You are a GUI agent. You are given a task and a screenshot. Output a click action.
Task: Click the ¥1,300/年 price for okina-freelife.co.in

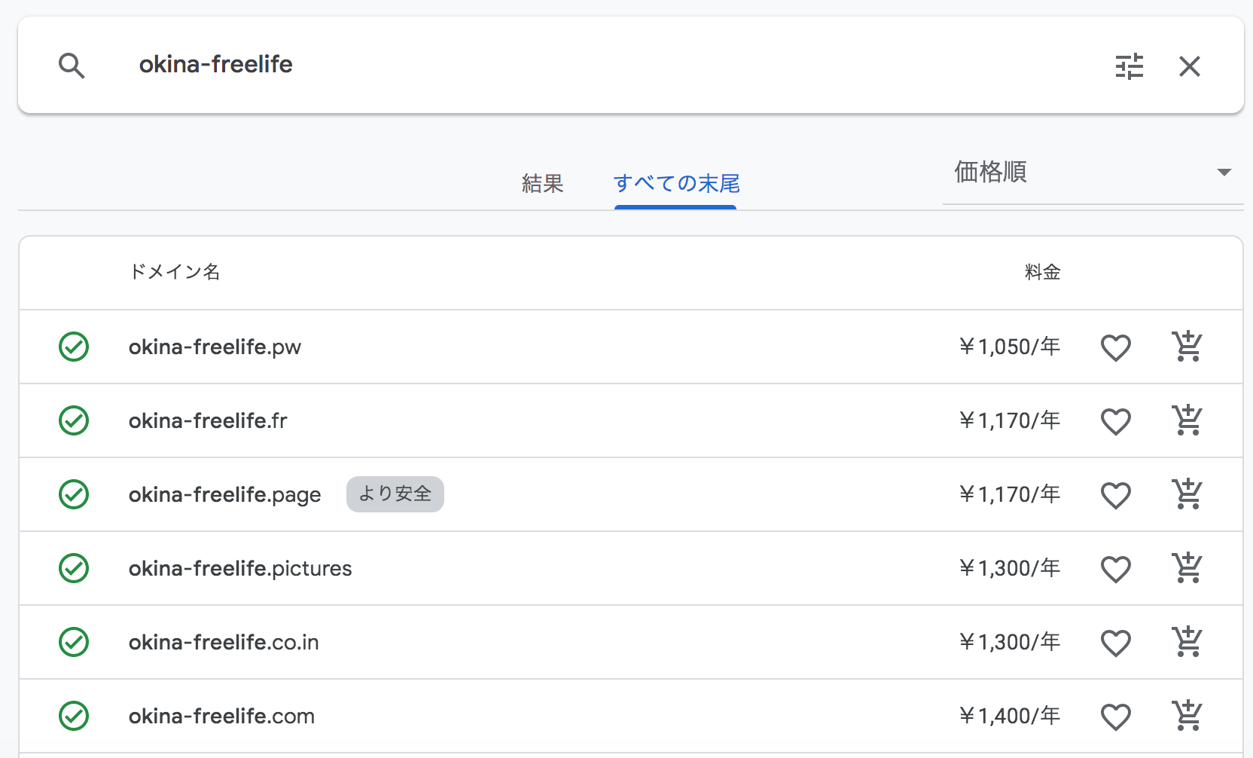pos(1010,642)
